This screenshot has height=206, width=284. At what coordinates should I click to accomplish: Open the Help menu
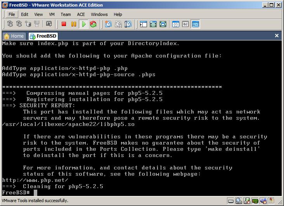pos(118,14)
